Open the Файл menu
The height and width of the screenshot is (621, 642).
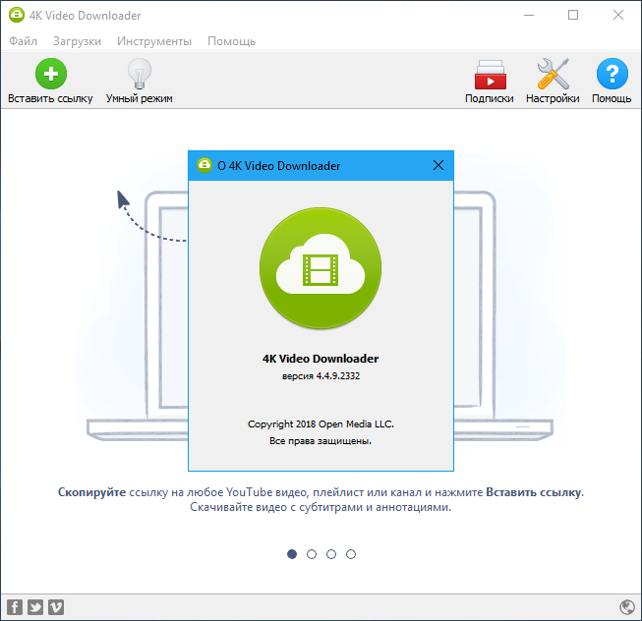coord(23,41)
